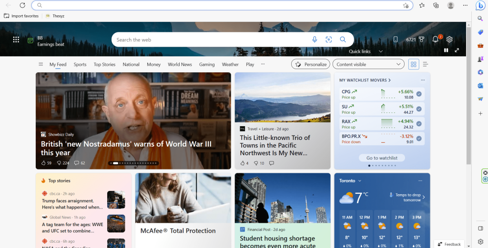This screenshot has height=248, width=488.
Task: Open visual search camera icon
Action: (329, 40)
